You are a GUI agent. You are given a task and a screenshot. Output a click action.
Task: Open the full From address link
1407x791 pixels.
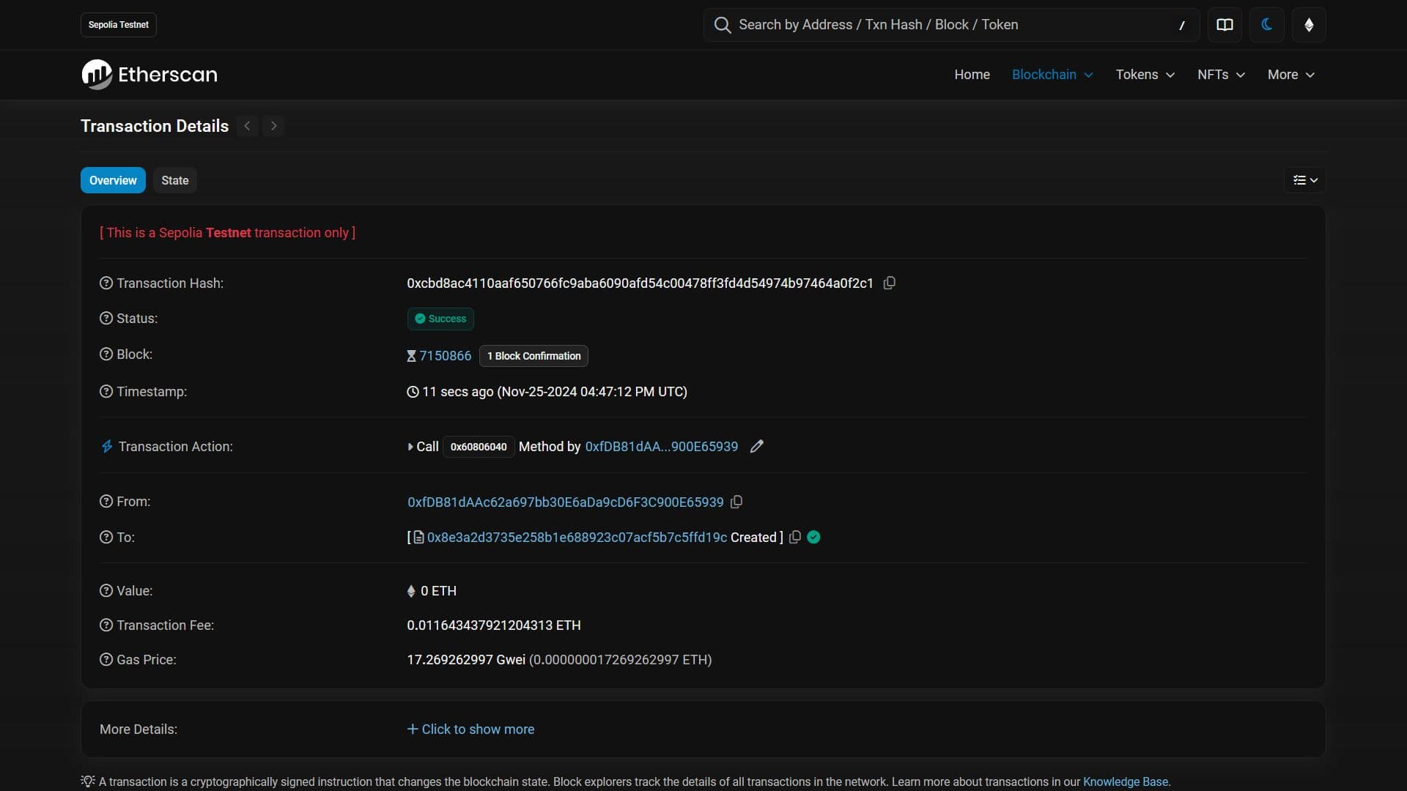(x=565, y=502)
